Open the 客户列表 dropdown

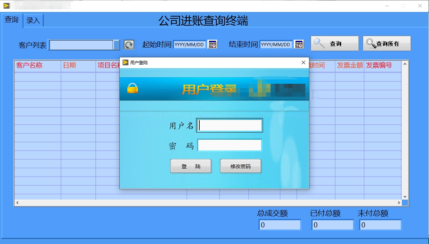[x=116, y=44]
